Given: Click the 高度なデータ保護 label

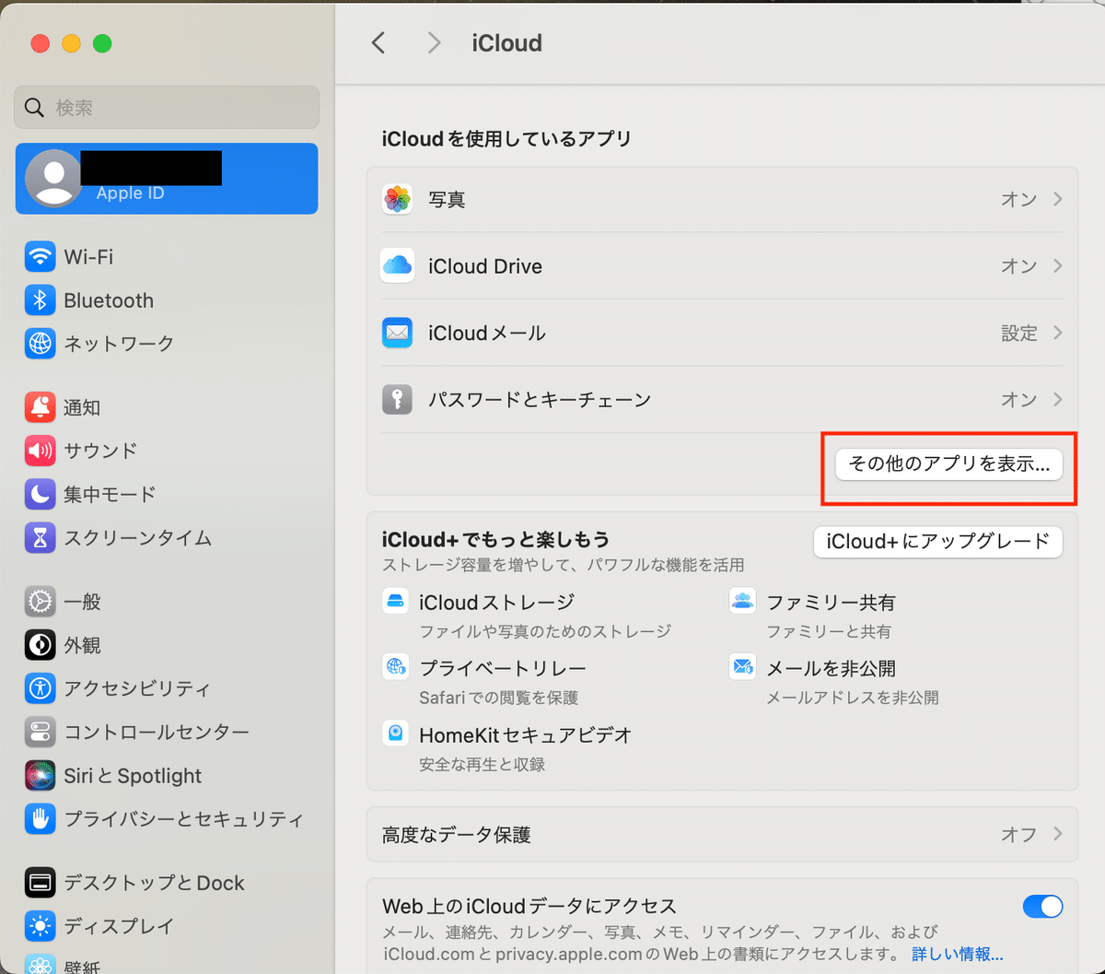Looking at the screenshot, I should tap(457, 835).
